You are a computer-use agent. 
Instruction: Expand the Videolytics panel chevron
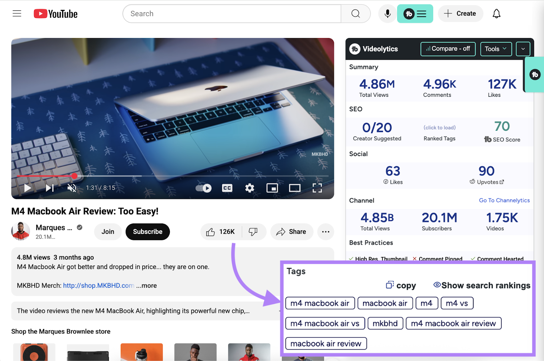point(523,49)
